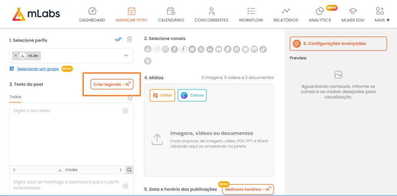This screenshot has width=397, height=196.
Task: Click Melhores horários - IA button
Action: pos(248,189)
